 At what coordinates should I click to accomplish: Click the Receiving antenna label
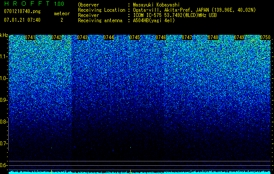pyautogui.click(x=100, y=20)
